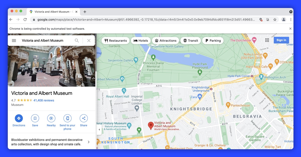Viewport: 301px width, 157px height.
Task: Open the Google apps grid
Action: click(267, 40)
